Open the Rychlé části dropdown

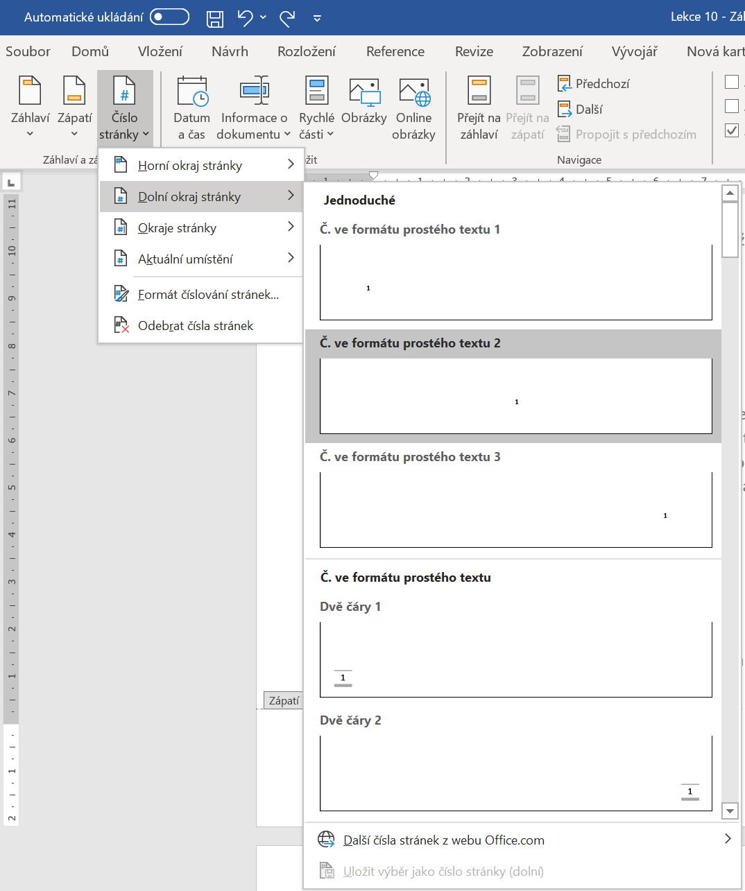click(316, 107)
